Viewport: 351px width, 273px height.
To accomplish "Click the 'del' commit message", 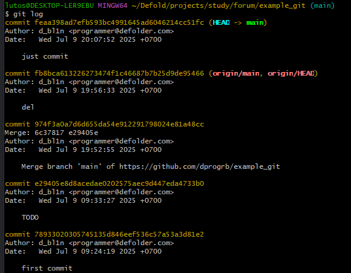I will point(28,107).
